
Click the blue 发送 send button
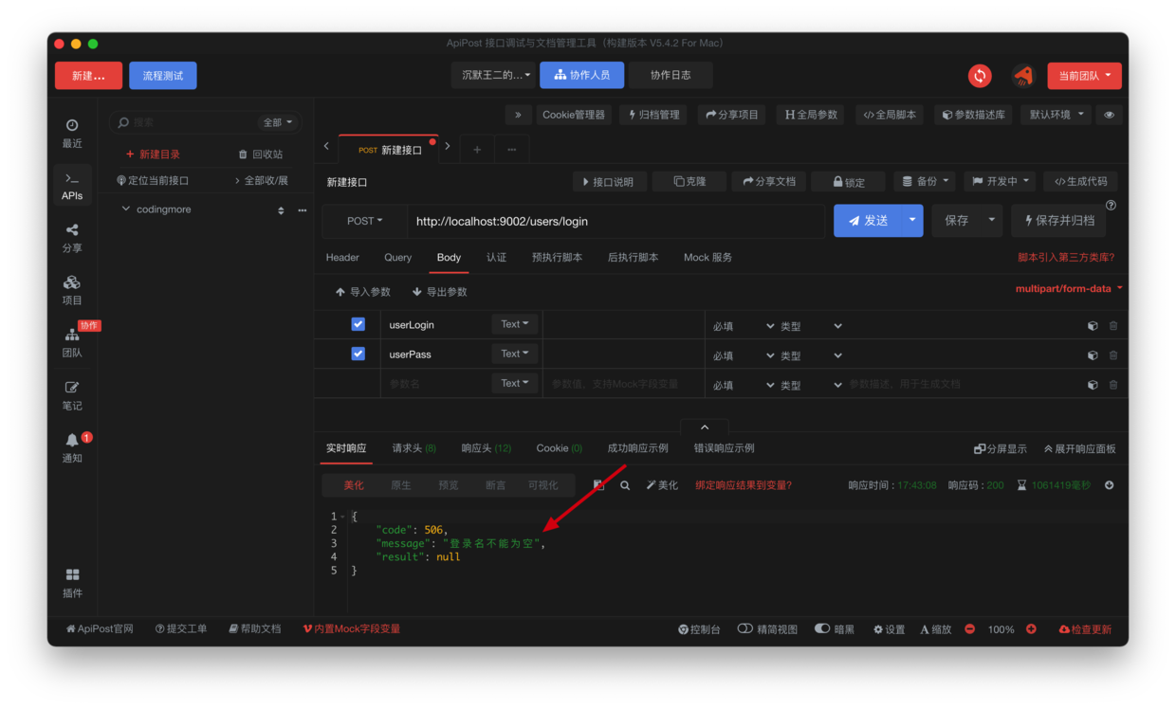867,221
